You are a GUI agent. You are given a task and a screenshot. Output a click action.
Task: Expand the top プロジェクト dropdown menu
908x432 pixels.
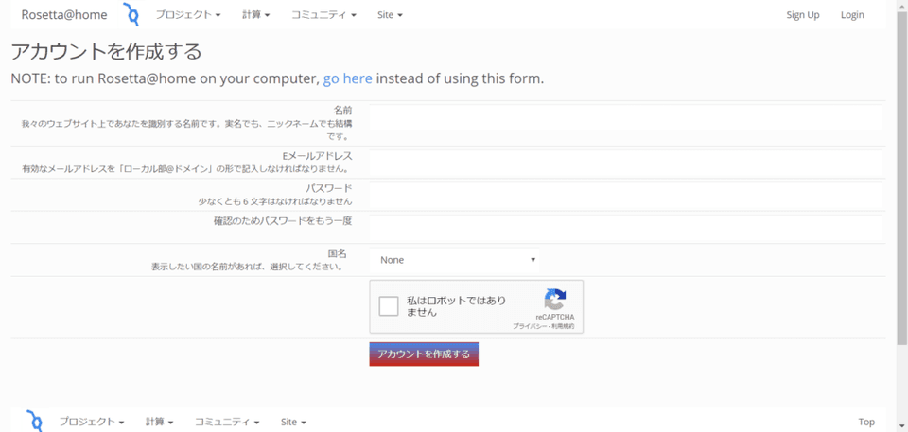[x=188, y=15]
